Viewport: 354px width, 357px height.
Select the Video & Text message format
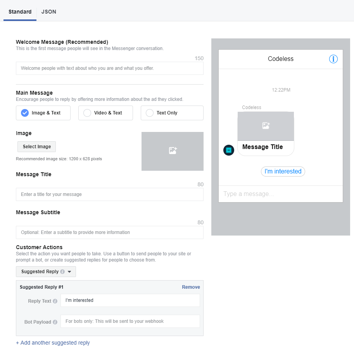87,113
